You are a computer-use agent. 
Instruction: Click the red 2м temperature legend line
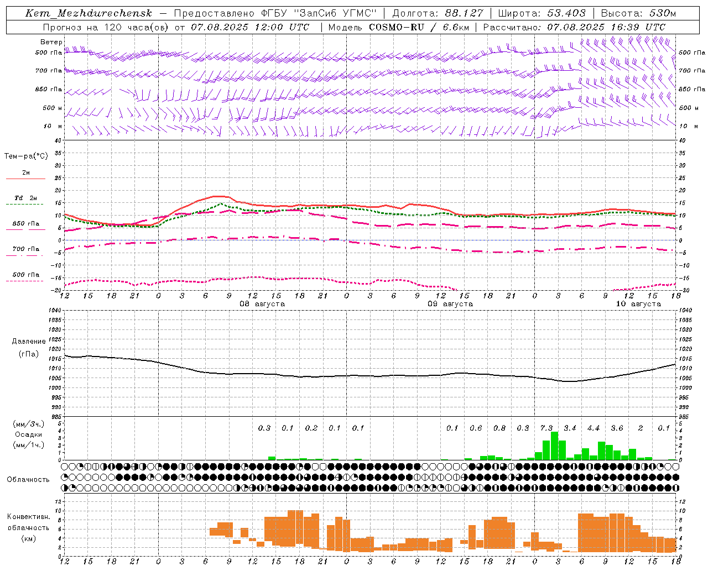[x=25, y=179]
